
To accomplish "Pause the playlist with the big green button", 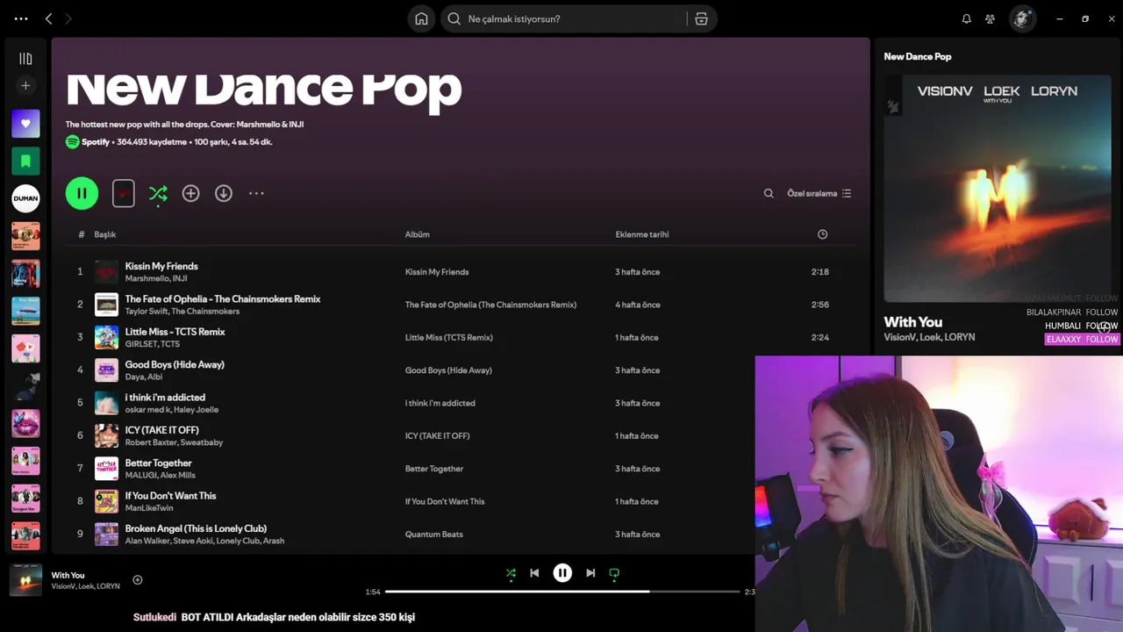I will (x=82, y=193).
